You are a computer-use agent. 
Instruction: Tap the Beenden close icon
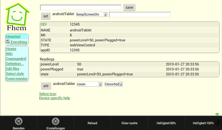[18, 121]
